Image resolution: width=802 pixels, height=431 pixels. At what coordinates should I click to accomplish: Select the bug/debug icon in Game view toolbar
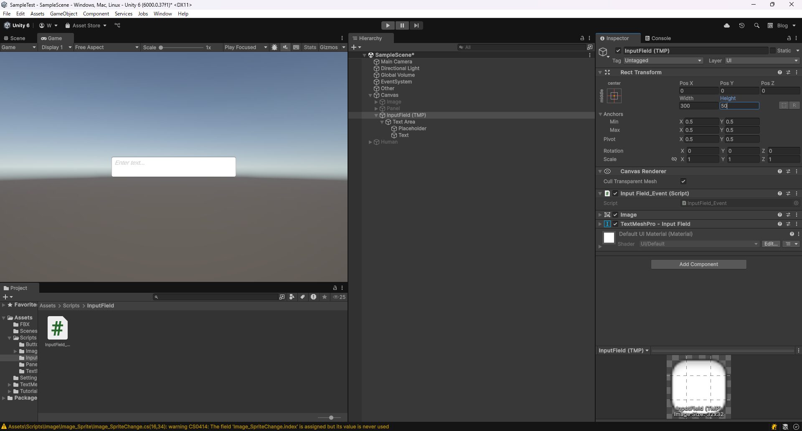coord(275,47)
